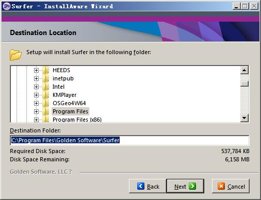Go to Next installation step
This screenshot has width=261, height=200.
click(185, 186)
